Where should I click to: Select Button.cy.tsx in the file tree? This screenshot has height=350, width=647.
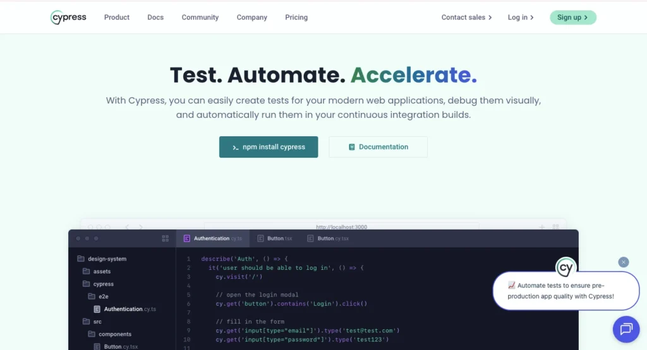point(116,347)
